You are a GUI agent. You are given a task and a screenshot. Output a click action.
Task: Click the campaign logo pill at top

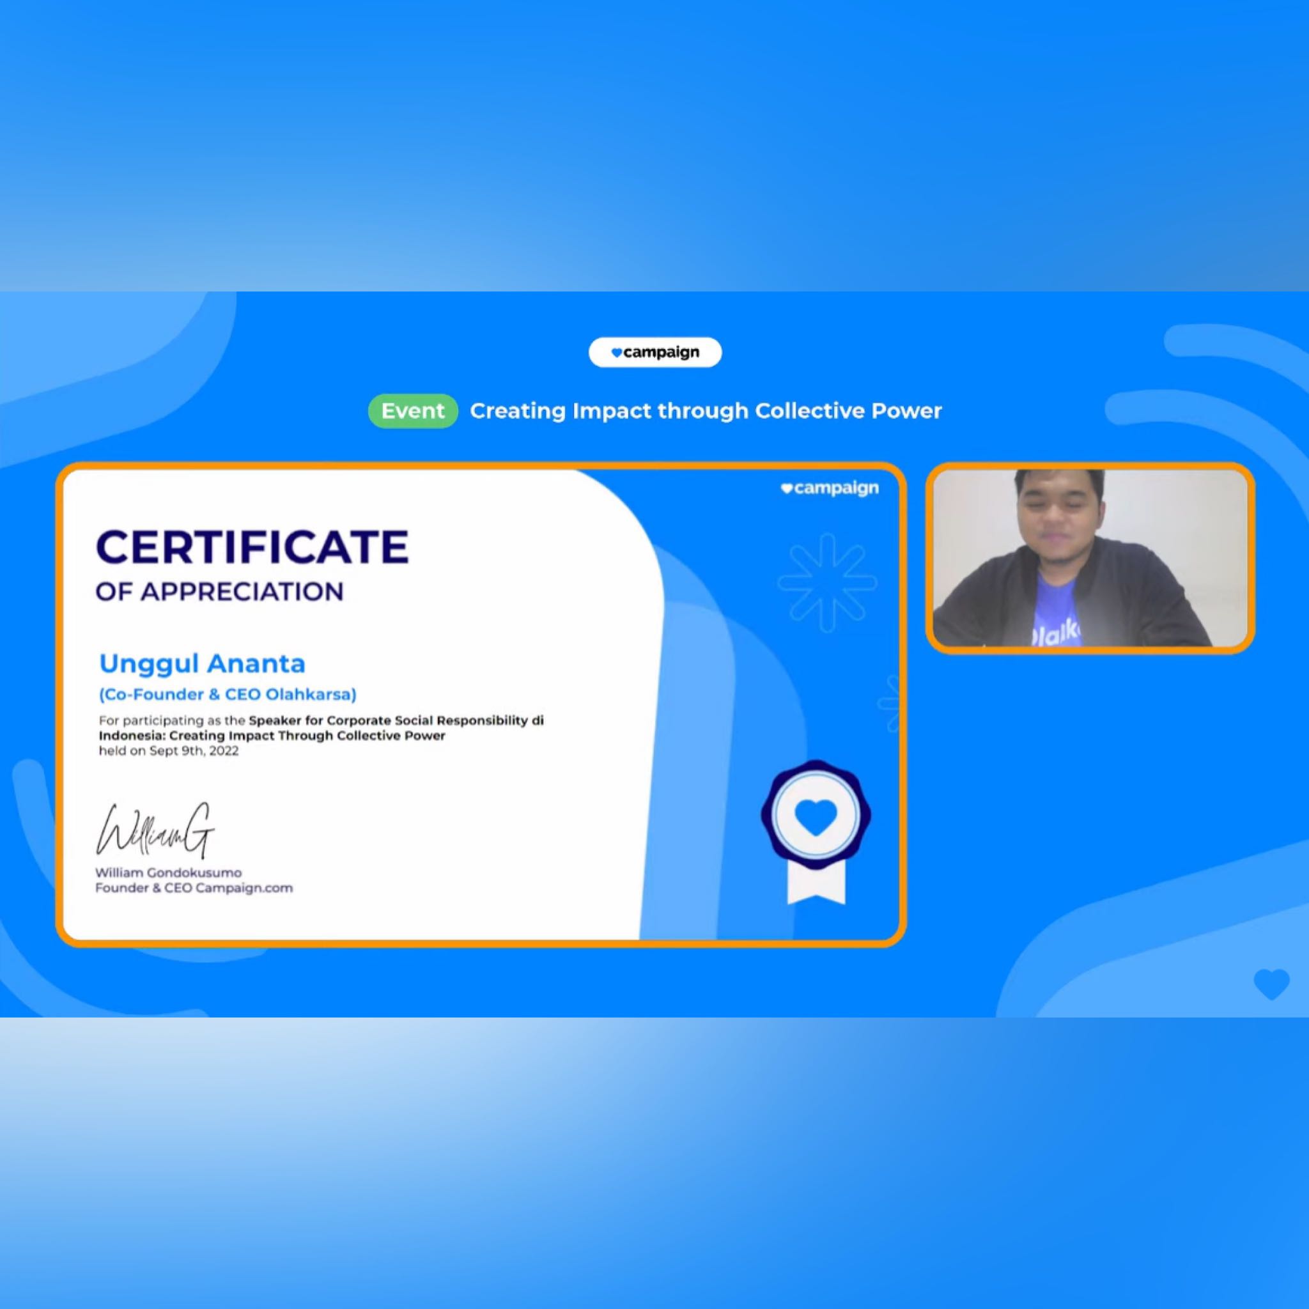(x=654, y=352)
